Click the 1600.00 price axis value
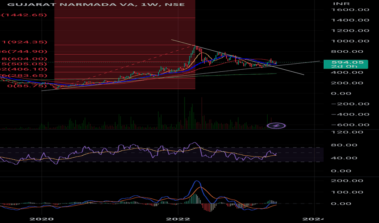 tap(350, 10)
